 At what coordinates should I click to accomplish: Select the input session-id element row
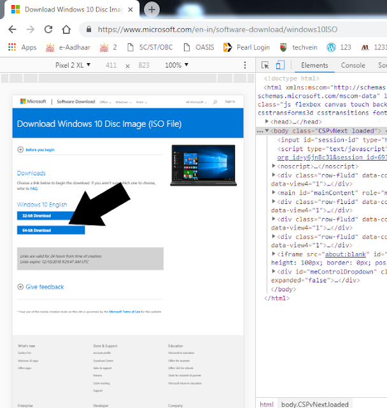pyautogui.click(x=332, y=140)
